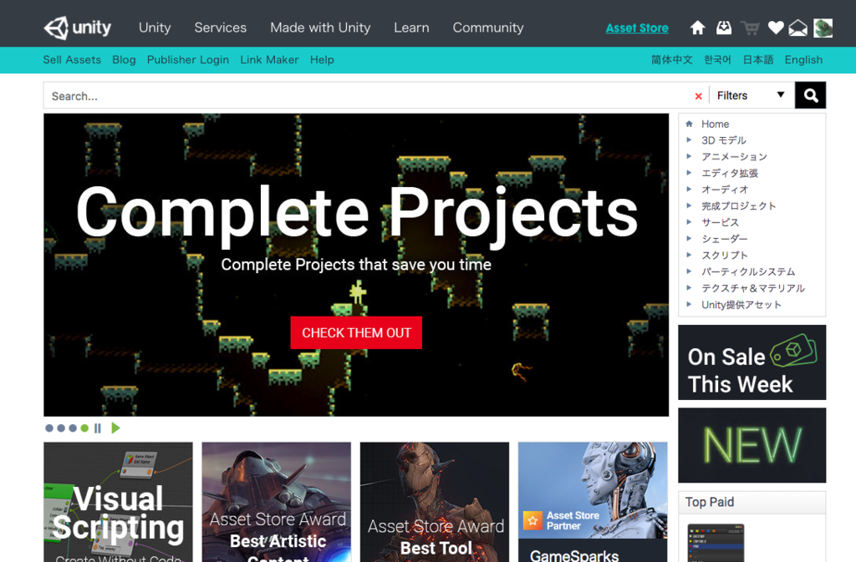Expand the パーティクルシステム category

point(689,271)
